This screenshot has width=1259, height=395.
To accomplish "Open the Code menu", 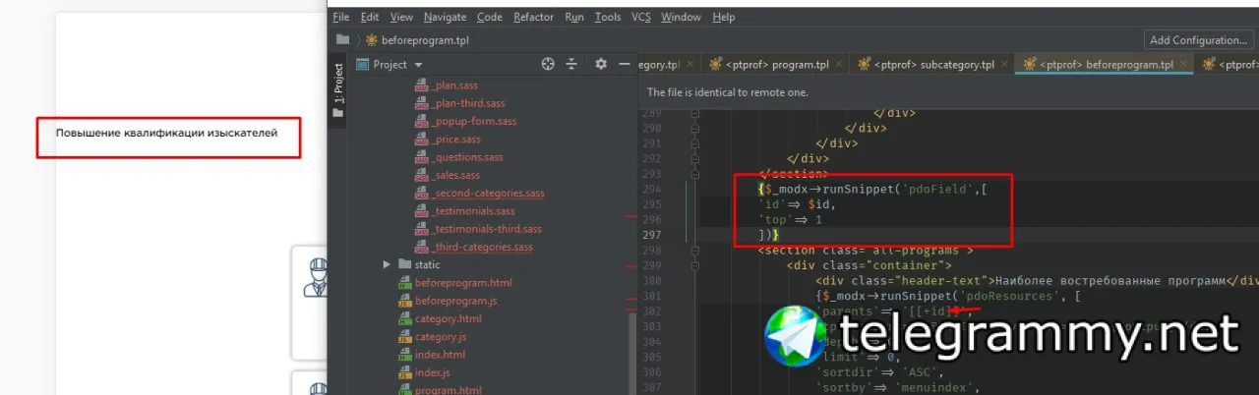I will [490, 17].
